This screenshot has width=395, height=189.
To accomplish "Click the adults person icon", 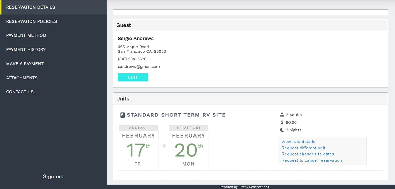I will (282, 115).
